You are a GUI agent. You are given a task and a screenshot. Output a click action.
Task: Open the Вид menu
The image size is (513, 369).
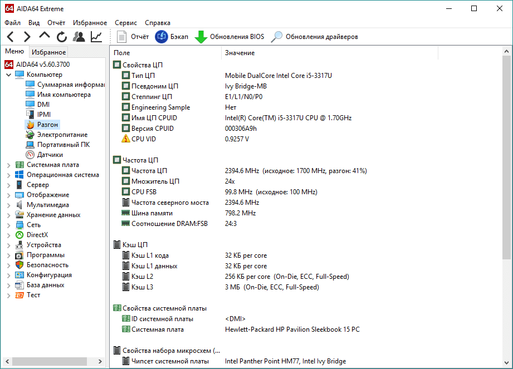click(x=33, y=23)
